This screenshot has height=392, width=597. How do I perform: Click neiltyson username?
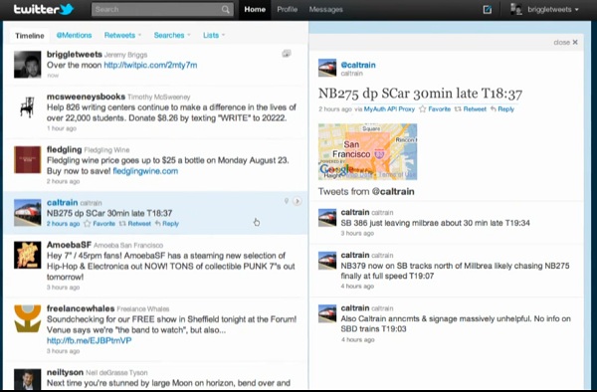tap(65, 372)
